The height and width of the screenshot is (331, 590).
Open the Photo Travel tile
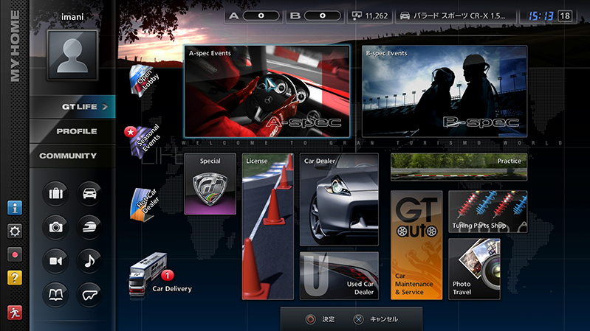click(x=474, y=269)
